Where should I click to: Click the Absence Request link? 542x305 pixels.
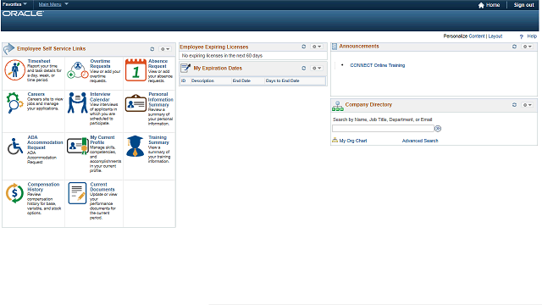coord(158,64)
